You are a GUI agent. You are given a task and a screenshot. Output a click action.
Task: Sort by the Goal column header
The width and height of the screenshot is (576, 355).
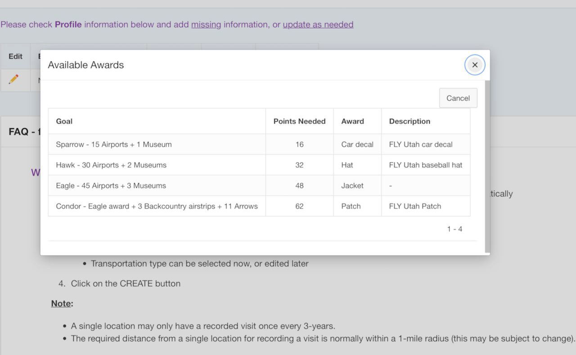64,121
